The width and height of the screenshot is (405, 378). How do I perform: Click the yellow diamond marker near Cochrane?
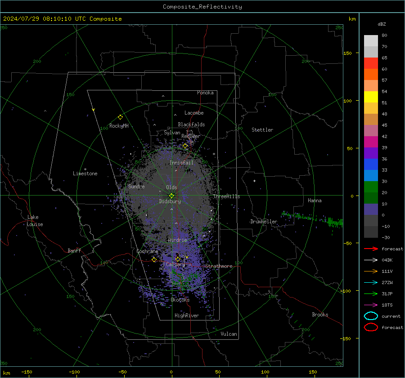pyautogui.click(x=154, y=259)
